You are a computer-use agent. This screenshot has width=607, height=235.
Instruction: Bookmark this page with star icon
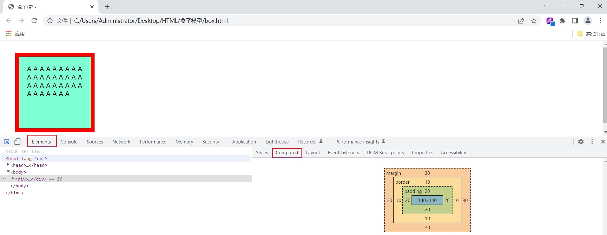[x=534, y=21]
